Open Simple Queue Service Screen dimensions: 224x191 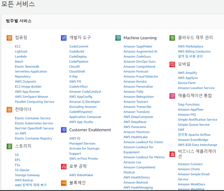[x=193, y=125]
